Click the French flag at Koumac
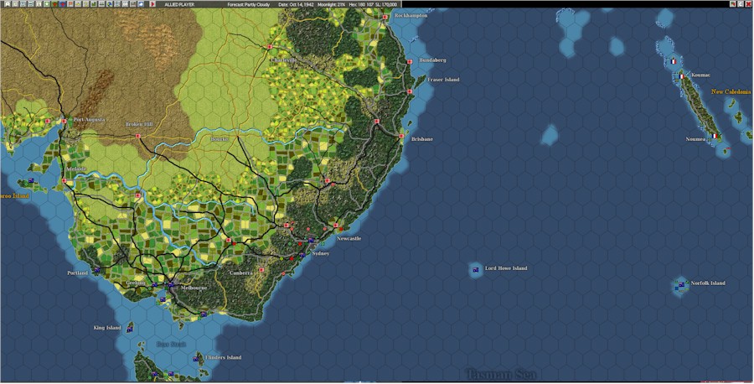The height and width of the screenshot is (384, 754). coord(681,76)
